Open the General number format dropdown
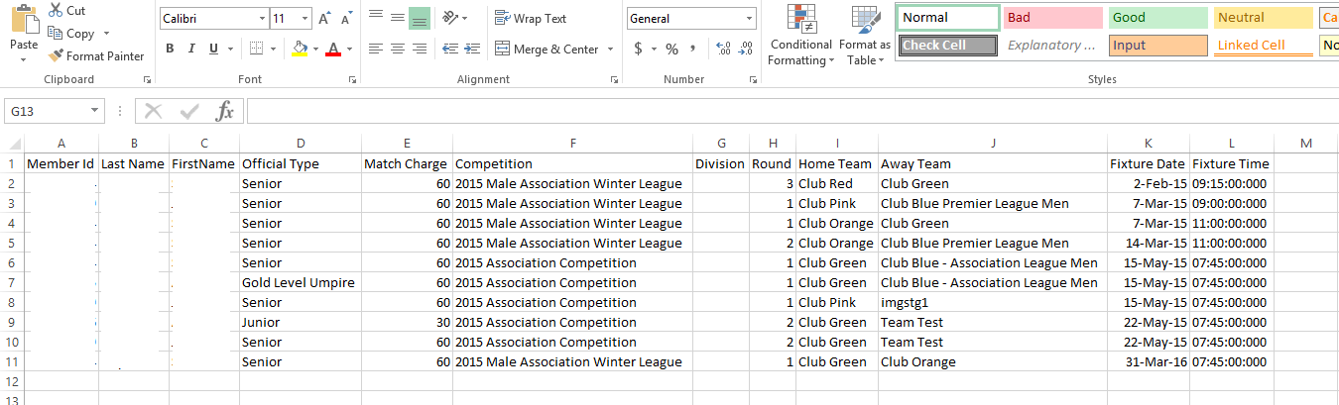 (749, 19)
